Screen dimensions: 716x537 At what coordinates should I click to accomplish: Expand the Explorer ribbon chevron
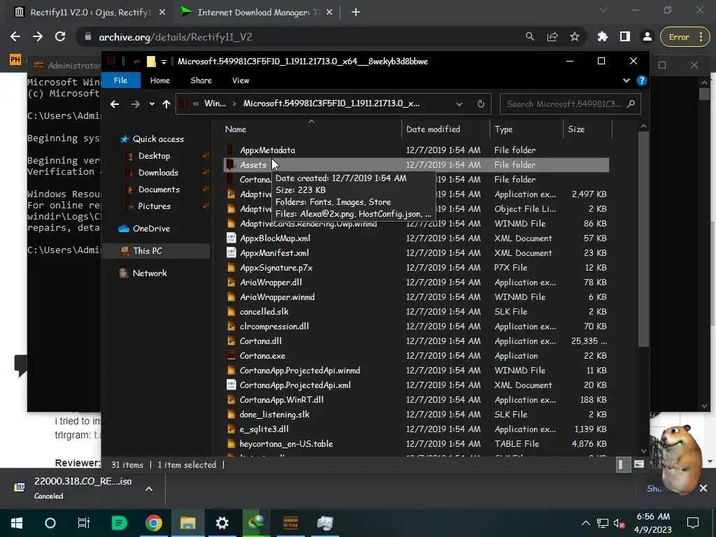(x=626, y=80)
